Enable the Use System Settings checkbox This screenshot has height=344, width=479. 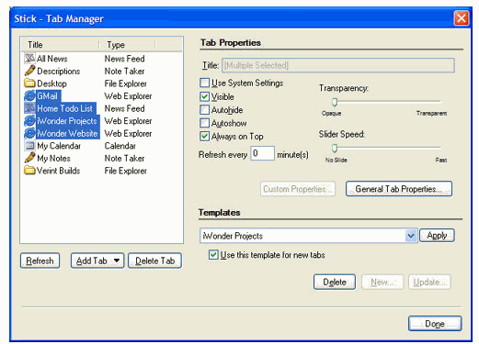204,83
